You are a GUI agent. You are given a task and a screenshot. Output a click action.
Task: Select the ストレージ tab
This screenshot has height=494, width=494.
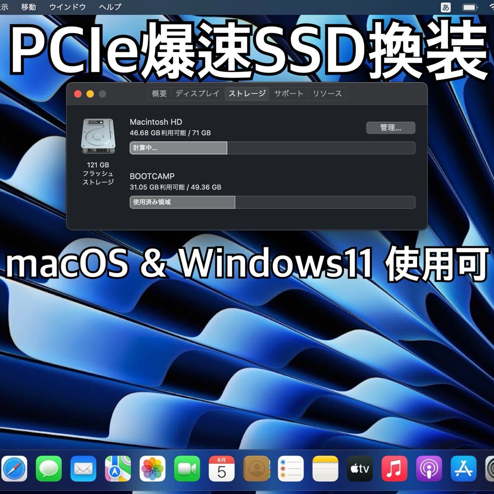point(247,94)
